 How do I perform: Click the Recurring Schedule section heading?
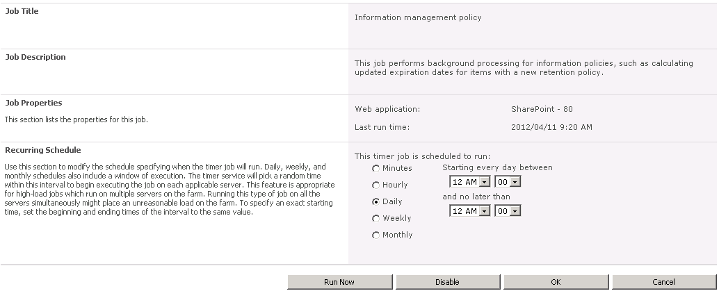pyautogui.click(x=42, y=150)
